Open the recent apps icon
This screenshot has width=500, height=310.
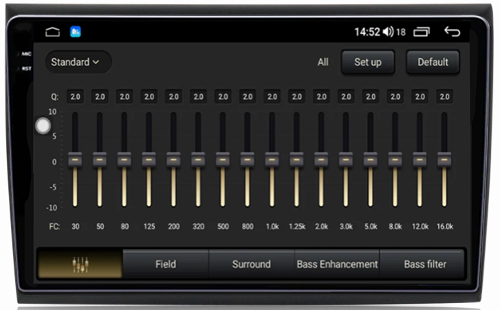(422, 32)
